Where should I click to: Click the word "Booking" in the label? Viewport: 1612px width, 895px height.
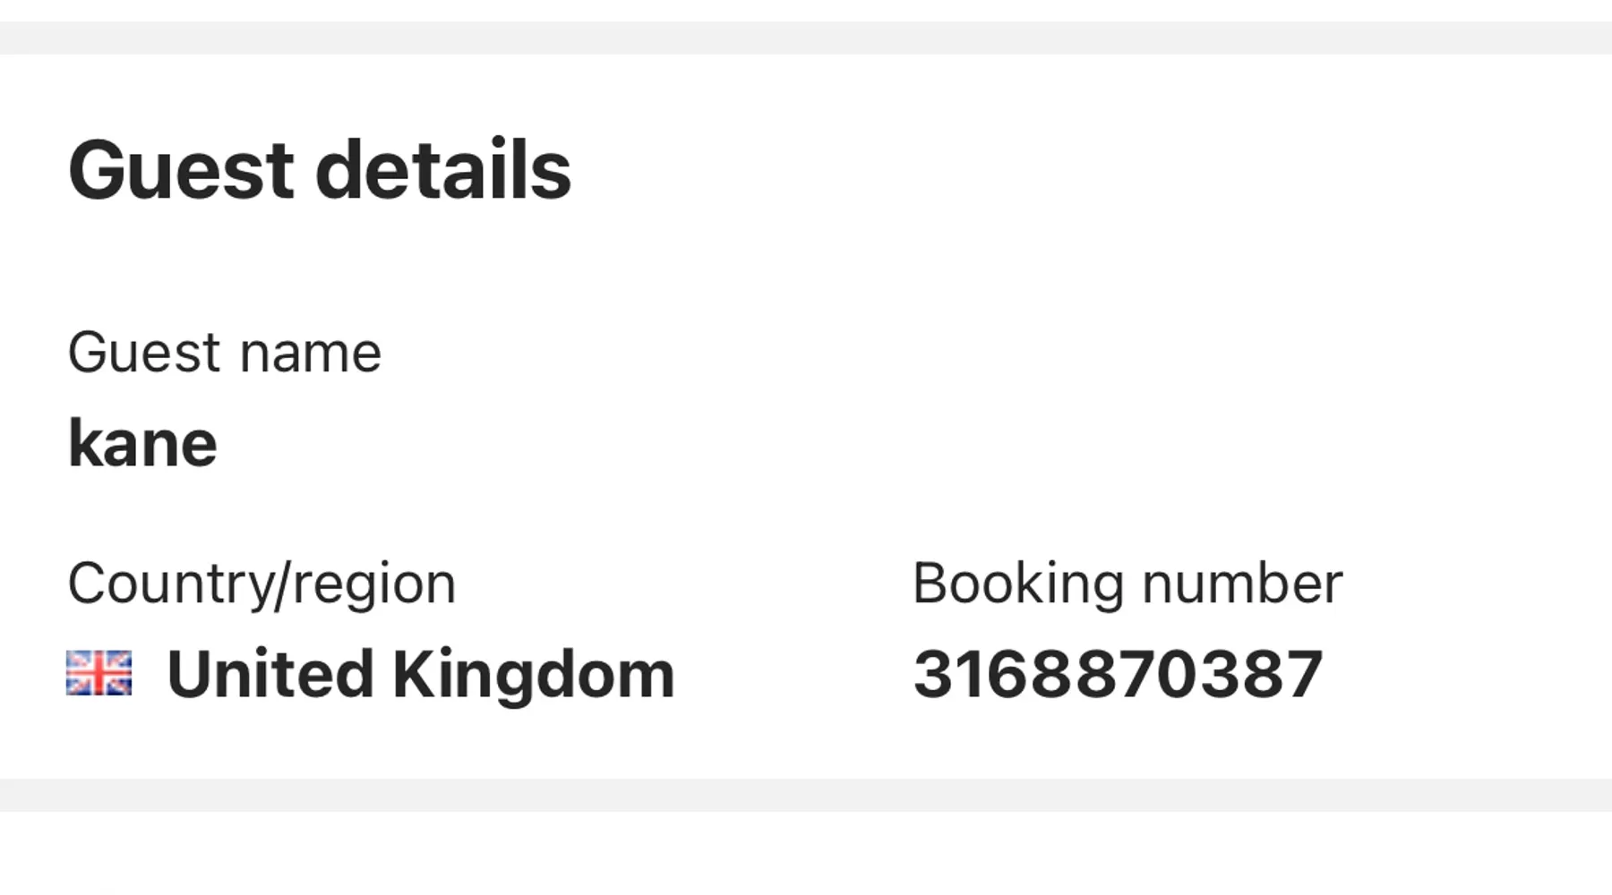point(1018,584)
